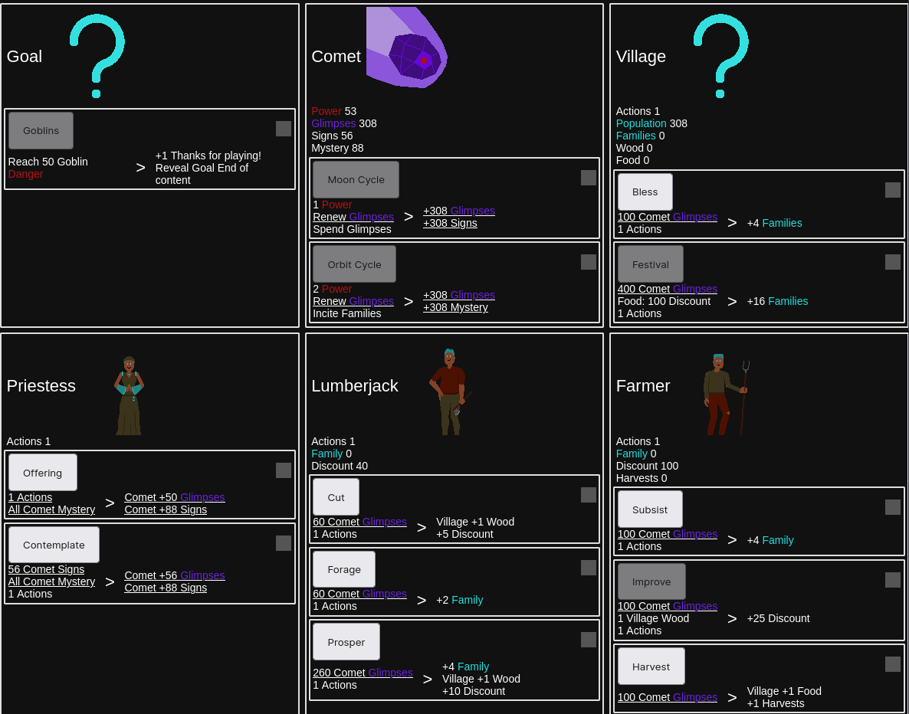Screen dimensions: 909x714
Task: Click Comet +50 Glimpses link
Action: coord(175,497)
